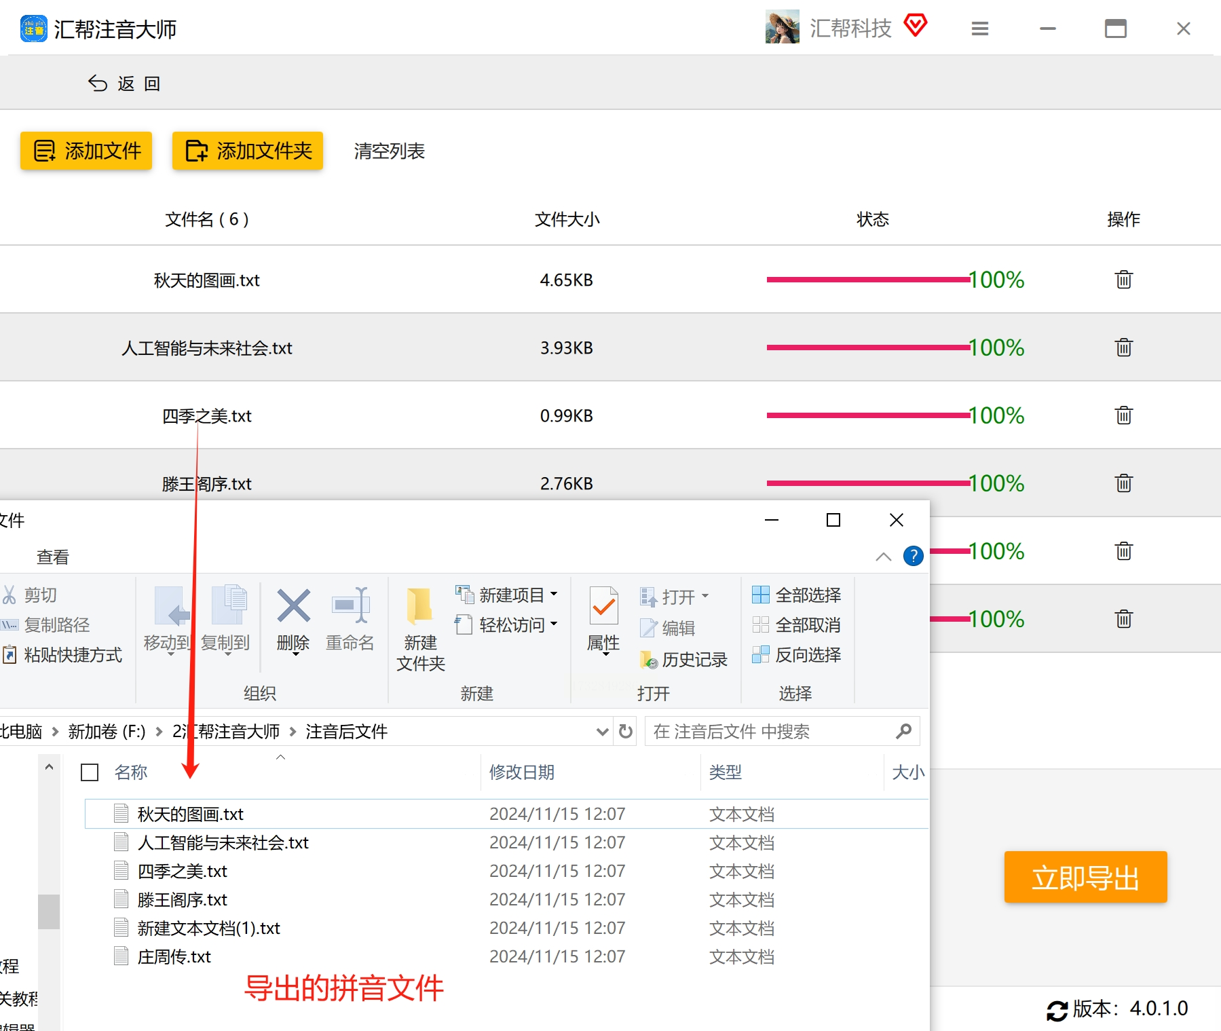The height and width of the screenshot is (1031, 1221).
Task: Remove 四季之美.txt via trash icon
Action: [1123, 415]
